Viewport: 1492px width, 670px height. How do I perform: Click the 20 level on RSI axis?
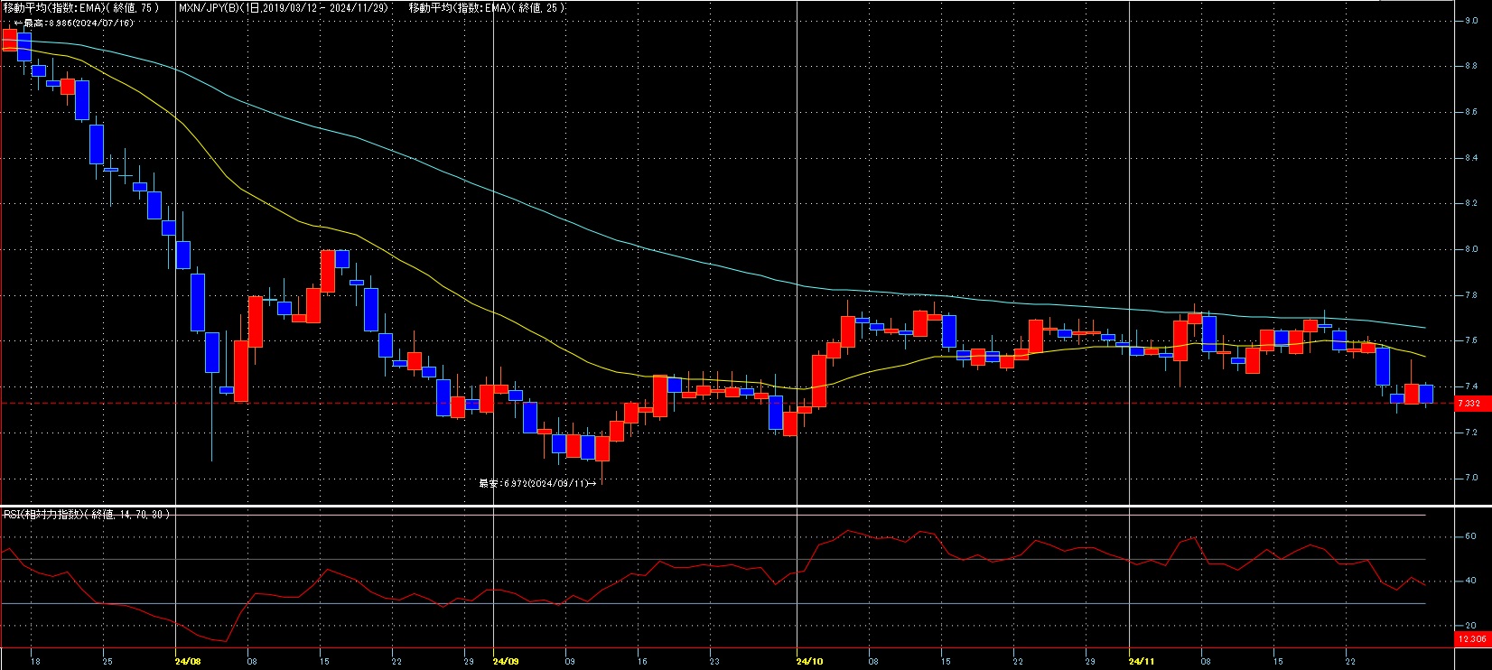(x=1471, y=626)
